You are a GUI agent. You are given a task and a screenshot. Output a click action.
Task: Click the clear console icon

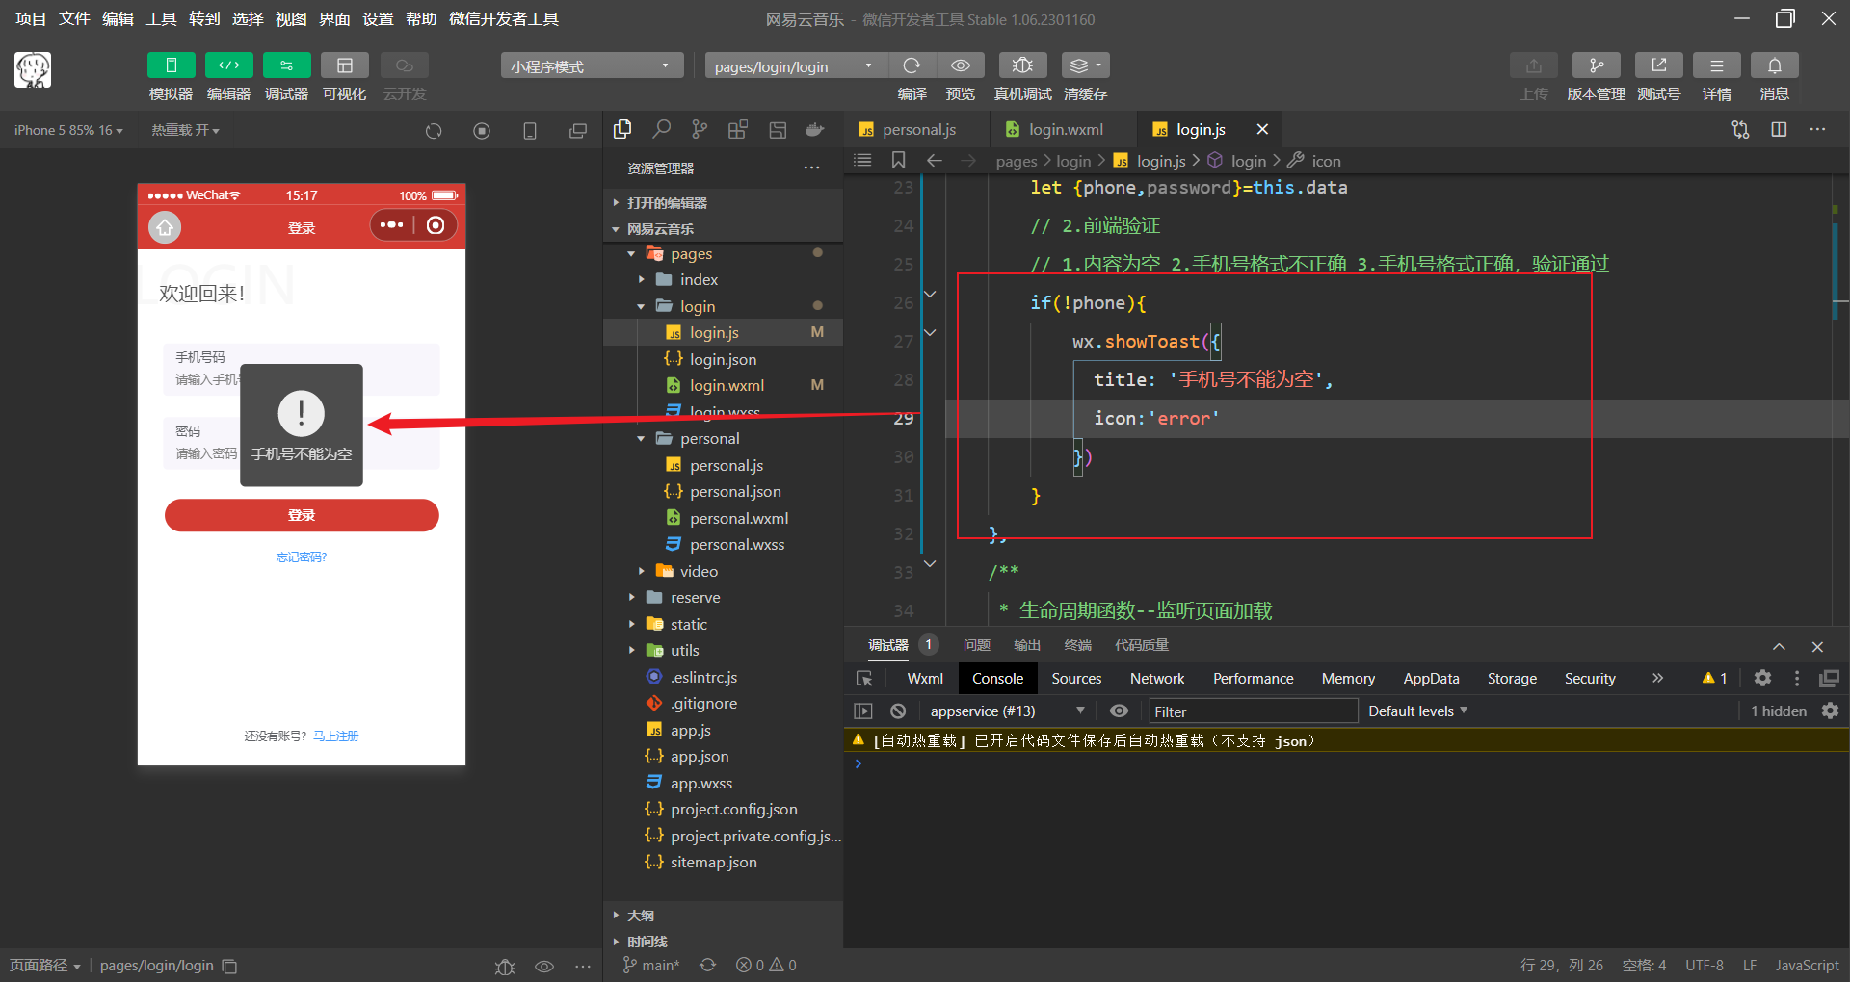pos(898,711)
